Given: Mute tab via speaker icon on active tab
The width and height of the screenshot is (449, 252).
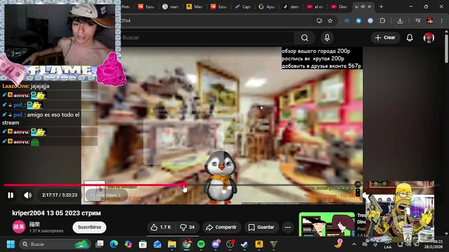Looking at the screenshot, I should (x=363, y=7).
